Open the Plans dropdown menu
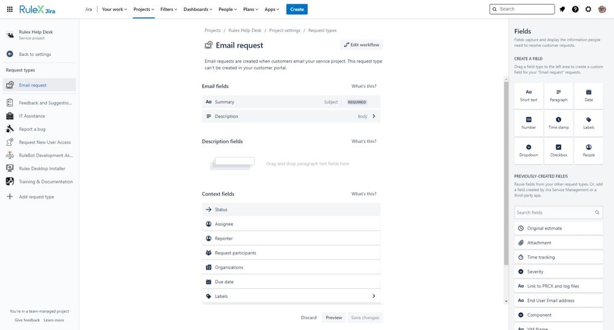Screen dimensions: 614x330 (251, 9)
